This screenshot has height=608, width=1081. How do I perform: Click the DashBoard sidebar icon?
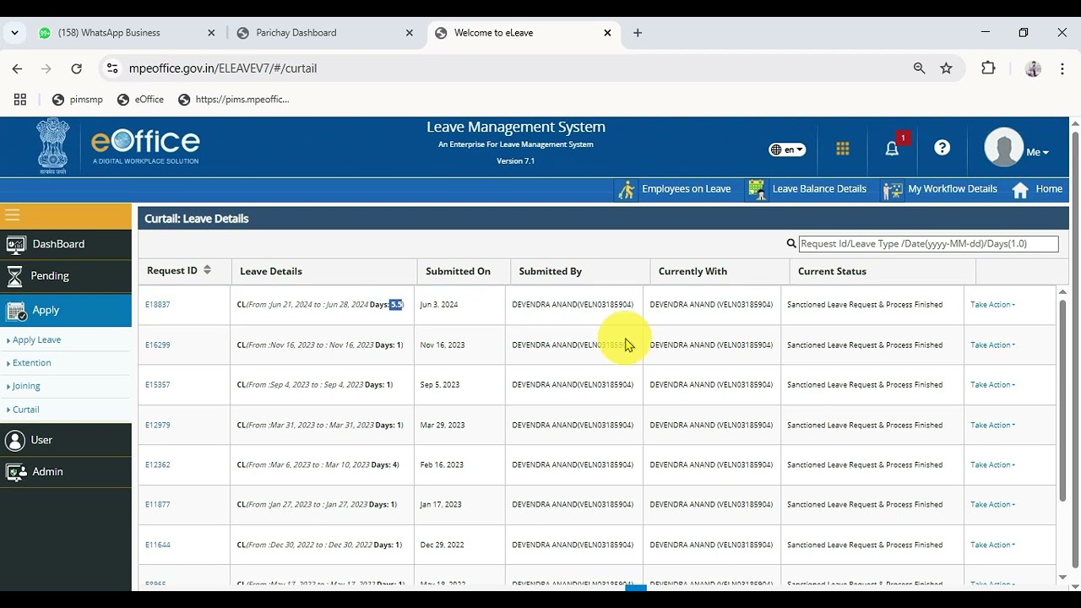click(x=16, y=245)
